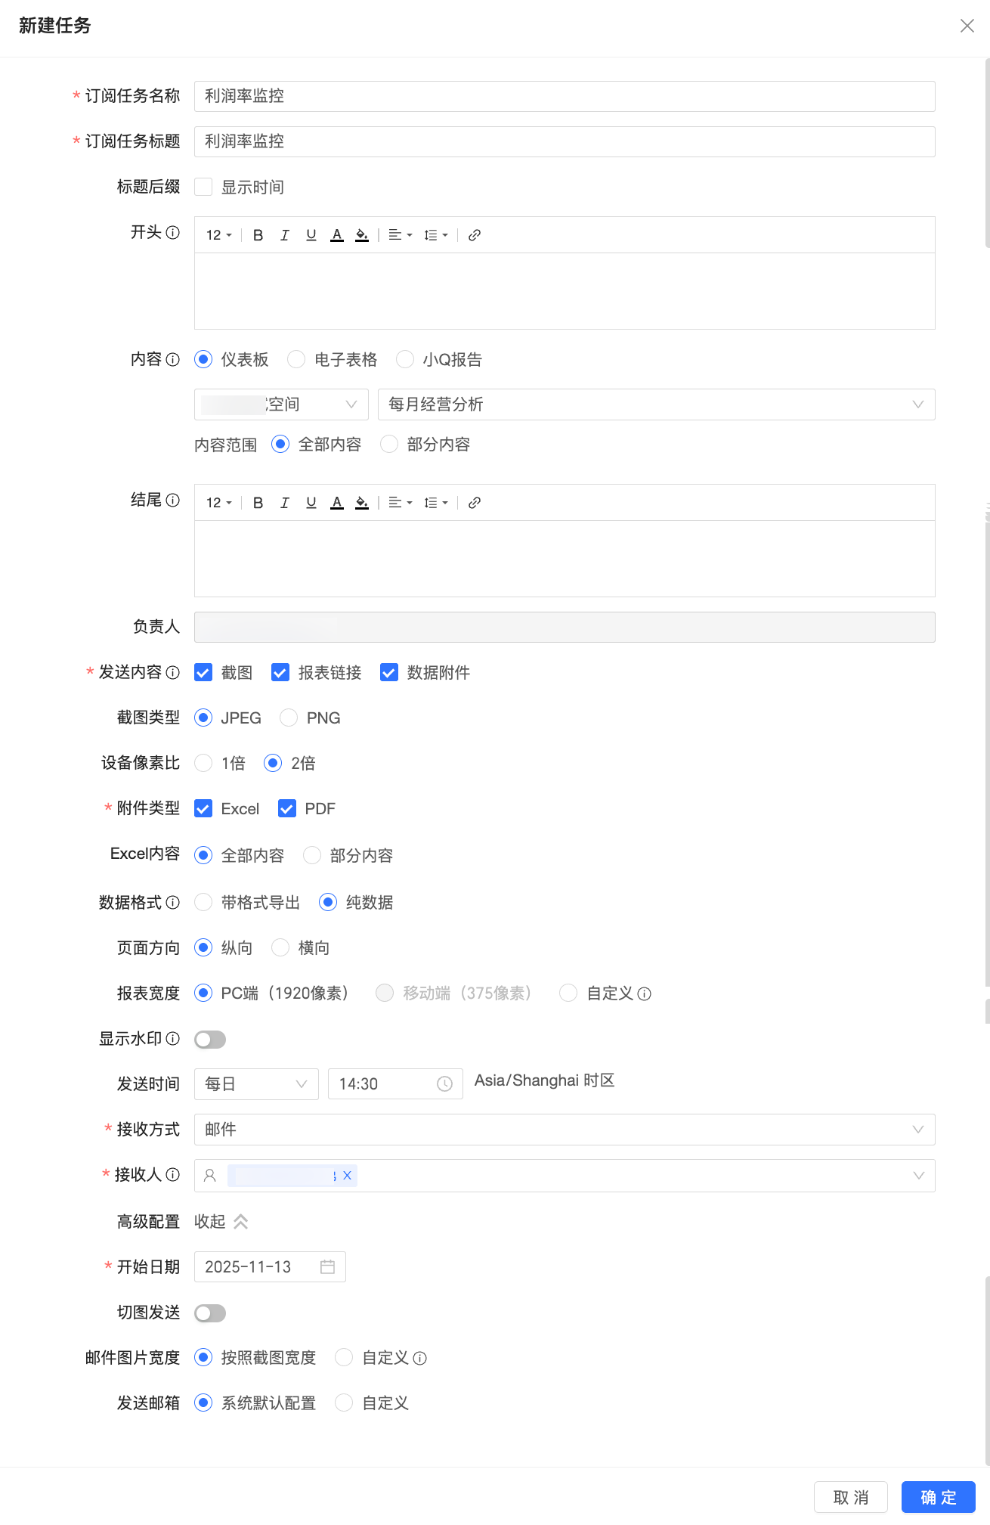Screen dimensions: 990x1525
Task: Choose PNG as screenshot type
Action: coord(289,718)
